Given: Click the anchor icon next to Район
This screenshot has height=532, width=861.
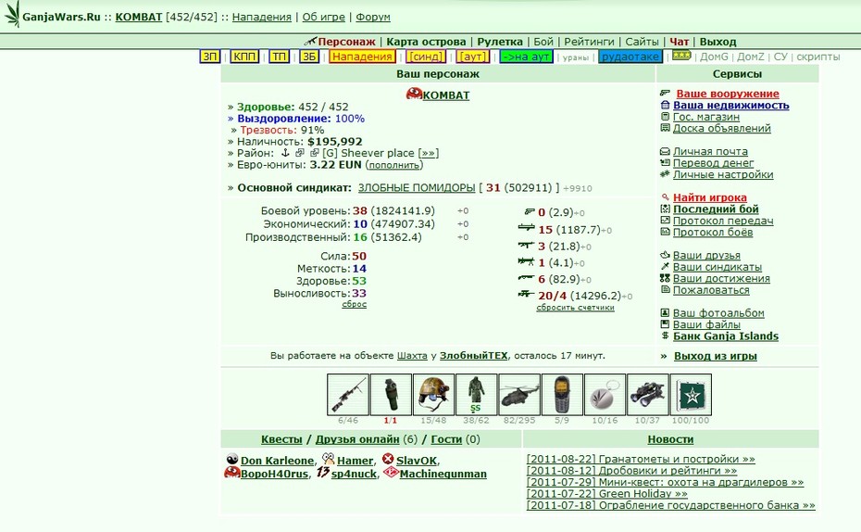Looking at the screenshot, I should click(x=285, y=153).
